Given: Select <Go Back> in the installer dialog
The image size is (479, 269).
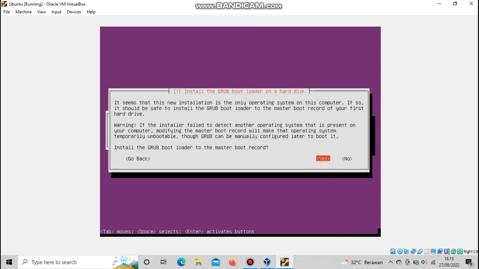Looking at the screenshot, I should click(x=138, y=159).
